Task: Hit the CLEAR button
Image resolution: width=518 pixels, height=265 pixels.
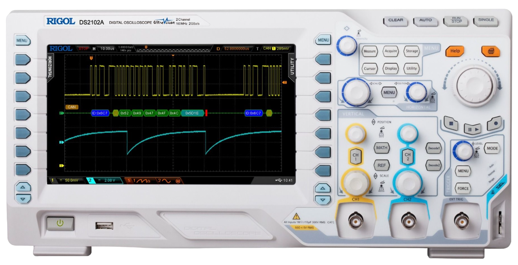Action: click(396, 21)
